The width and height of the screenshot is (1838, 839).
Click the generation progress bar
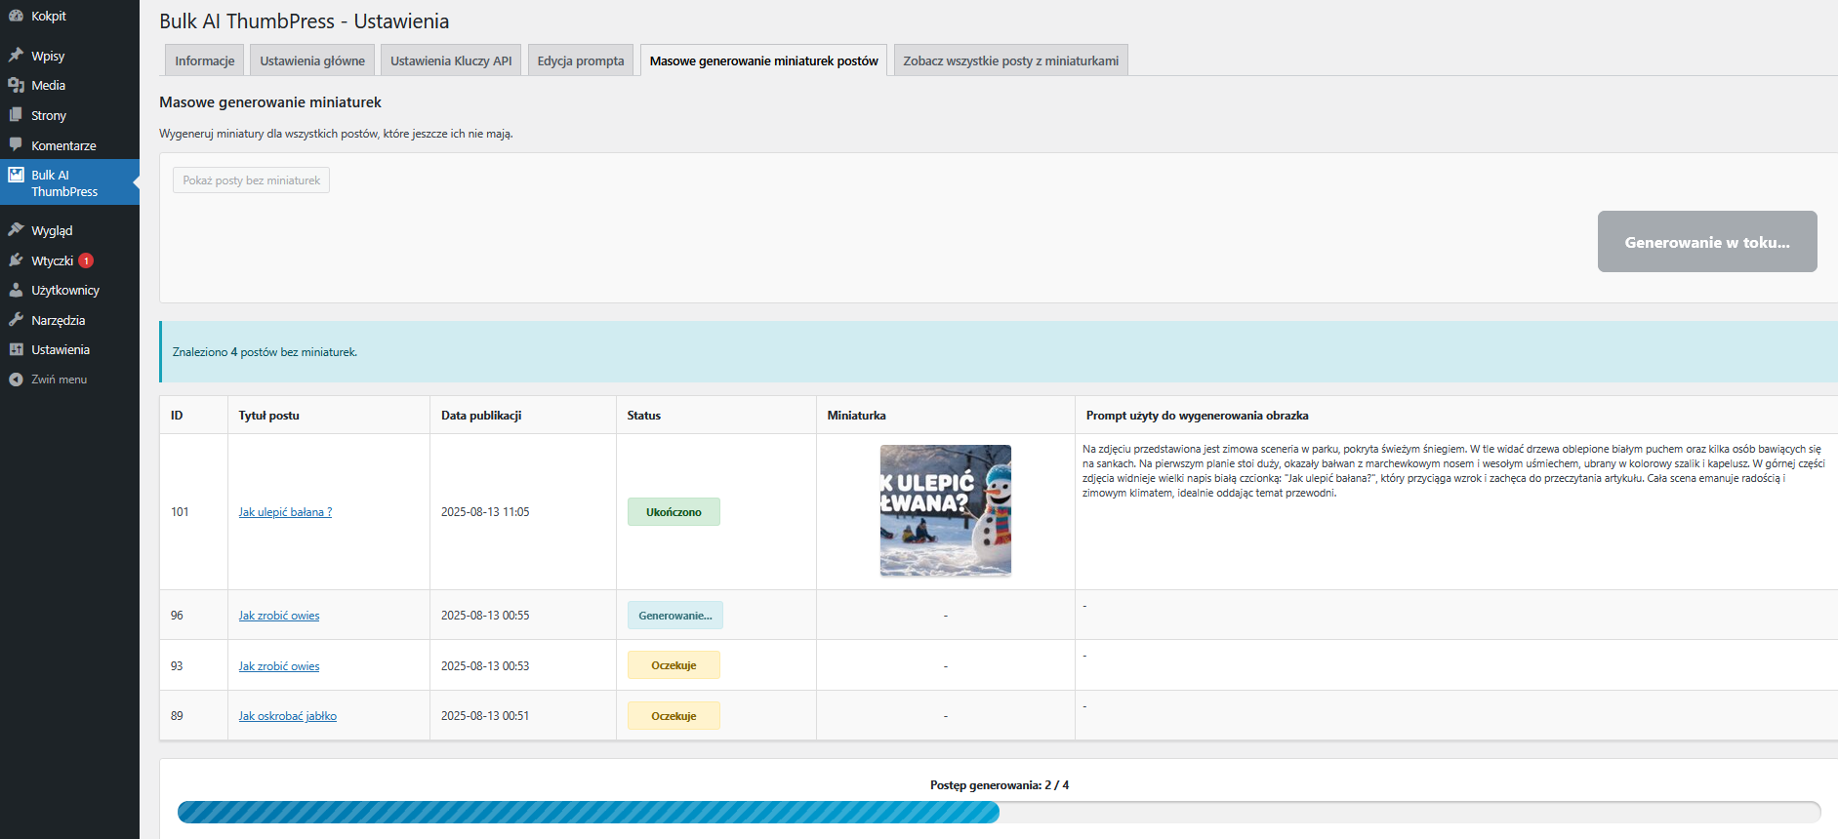tap(999, 812)
